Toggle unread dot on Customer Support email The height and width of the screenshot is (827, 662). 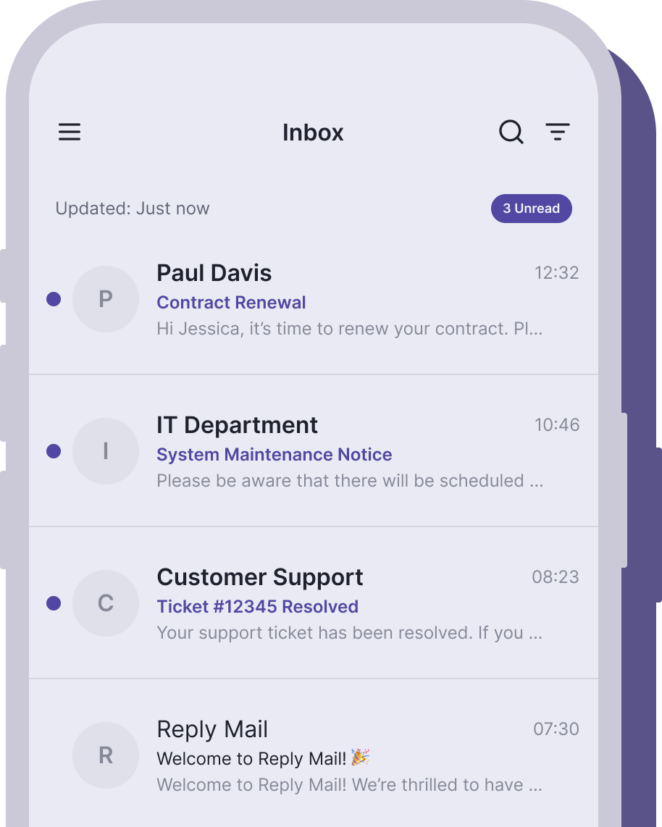54,603
